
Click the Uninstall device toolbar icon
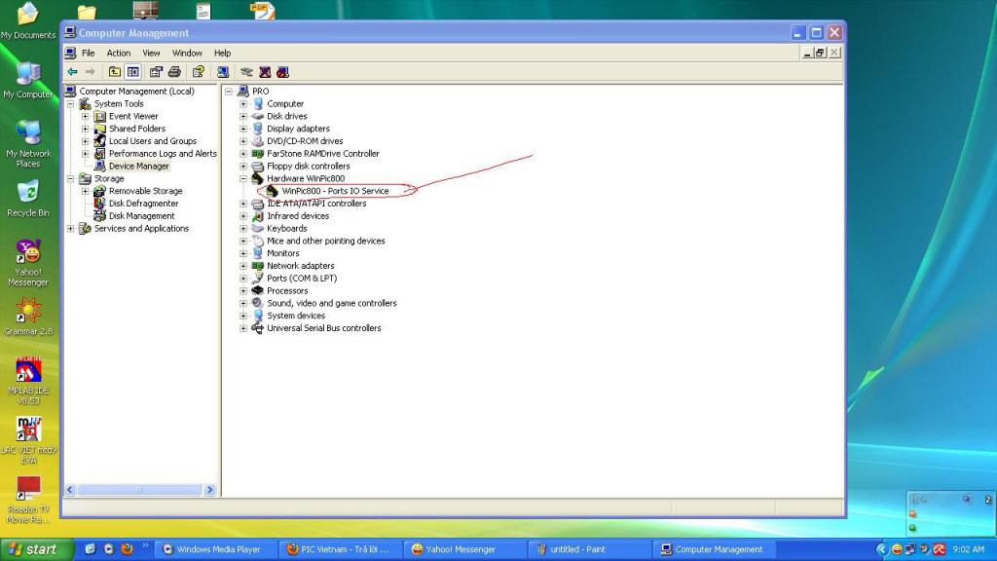(x=265, y=72)
